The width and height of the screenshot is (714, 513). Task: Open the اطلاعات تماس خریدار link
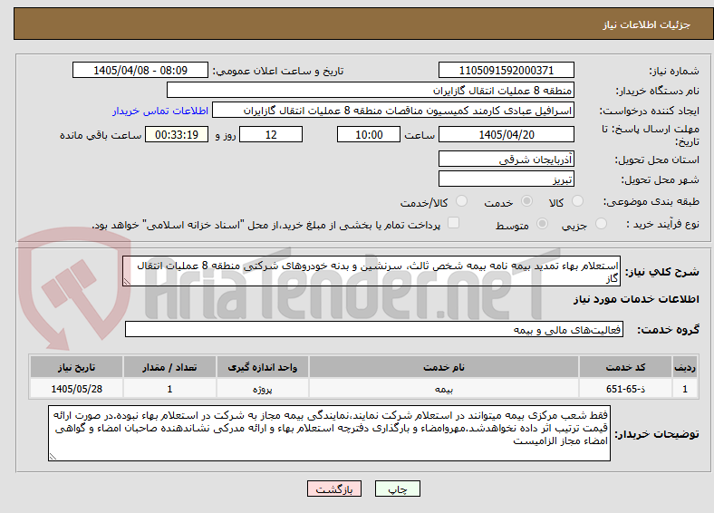[160, 111]
